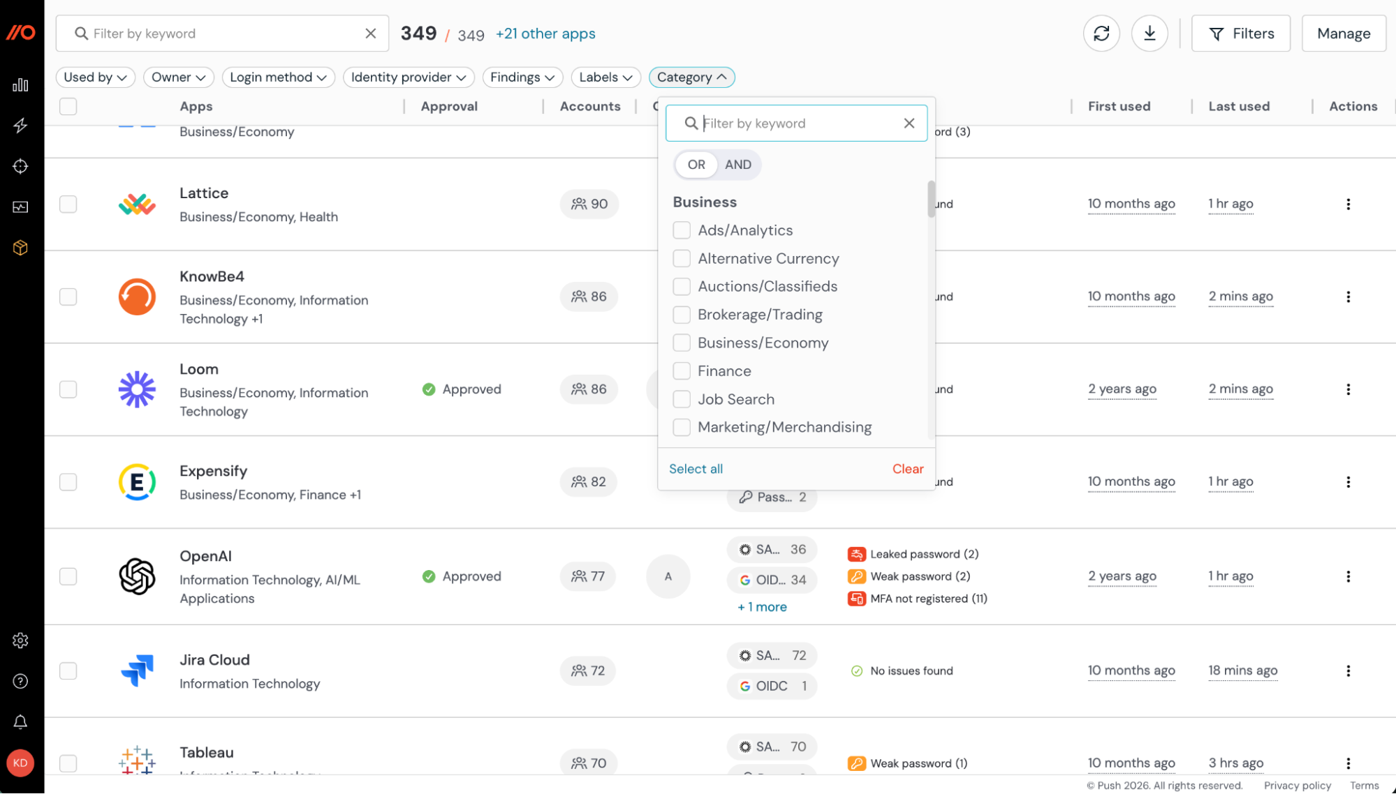The width and height of the screenshot is (1396, 794).
Task: Open the KD user avatar
Action: point(20,763)
